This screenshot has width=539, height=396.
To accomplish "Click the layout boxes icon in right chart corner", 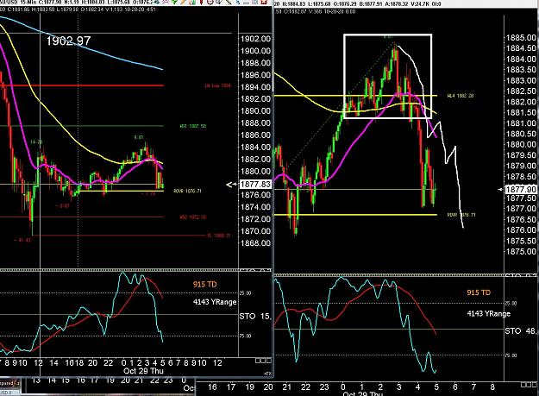I will (530, 385).
